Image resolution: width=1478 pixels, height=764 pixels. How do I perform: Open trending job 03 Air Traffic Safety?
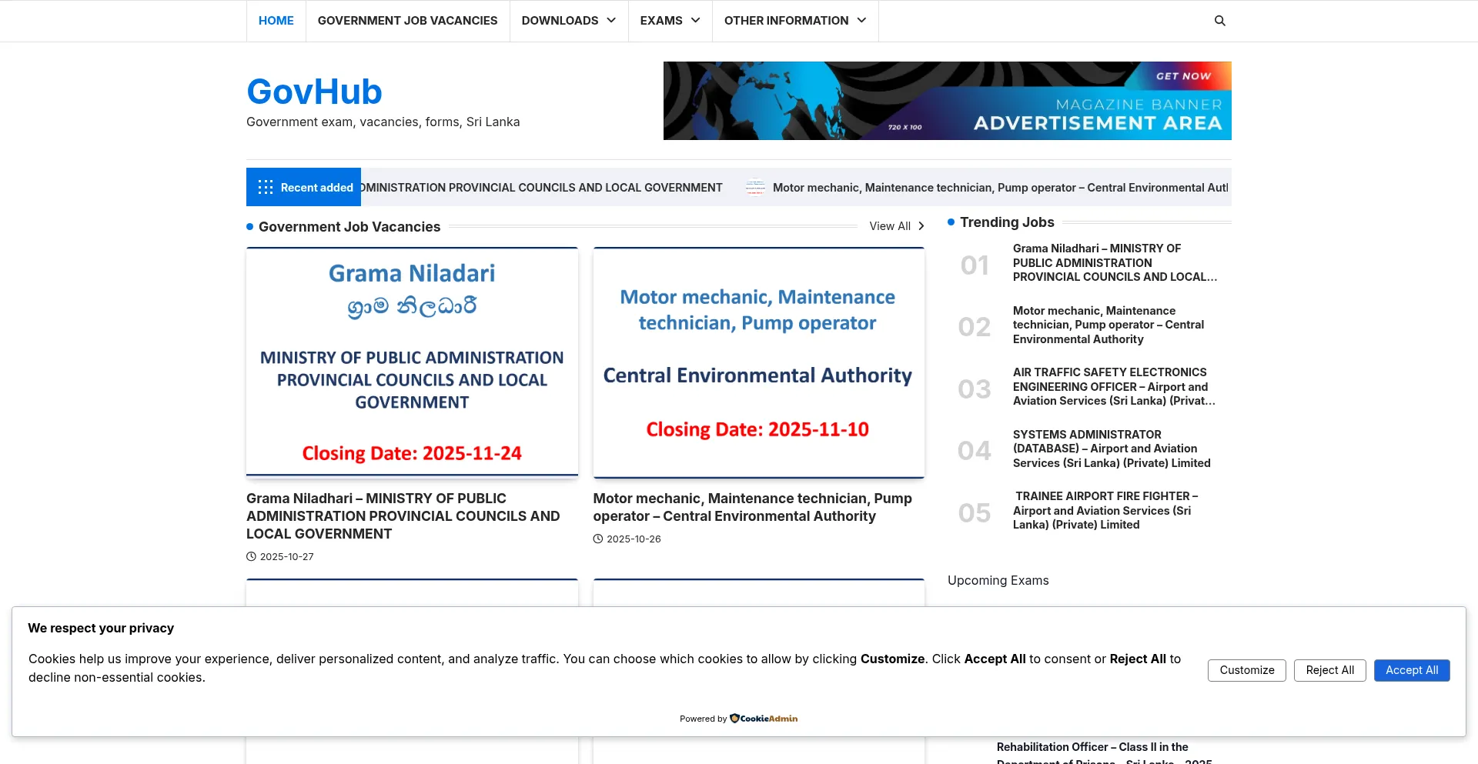click(1113, 386)
